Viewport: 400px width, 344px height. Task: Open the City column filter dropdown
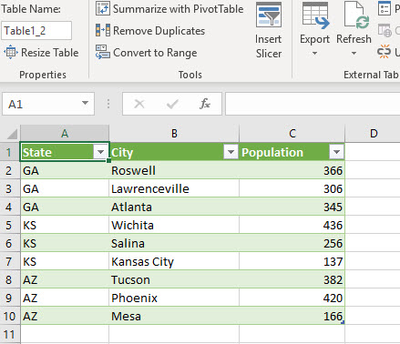coord(231,152)
